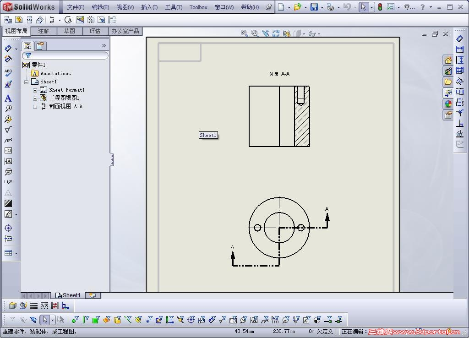Switch to the 办公室产品 tab

tap(125, 31)
